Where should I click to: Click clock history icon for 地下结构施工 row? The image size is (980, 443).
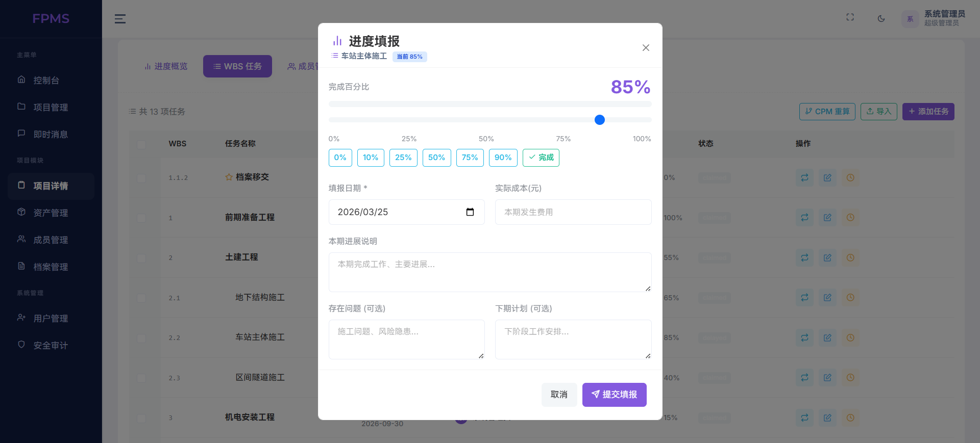(x=850, y=298)
